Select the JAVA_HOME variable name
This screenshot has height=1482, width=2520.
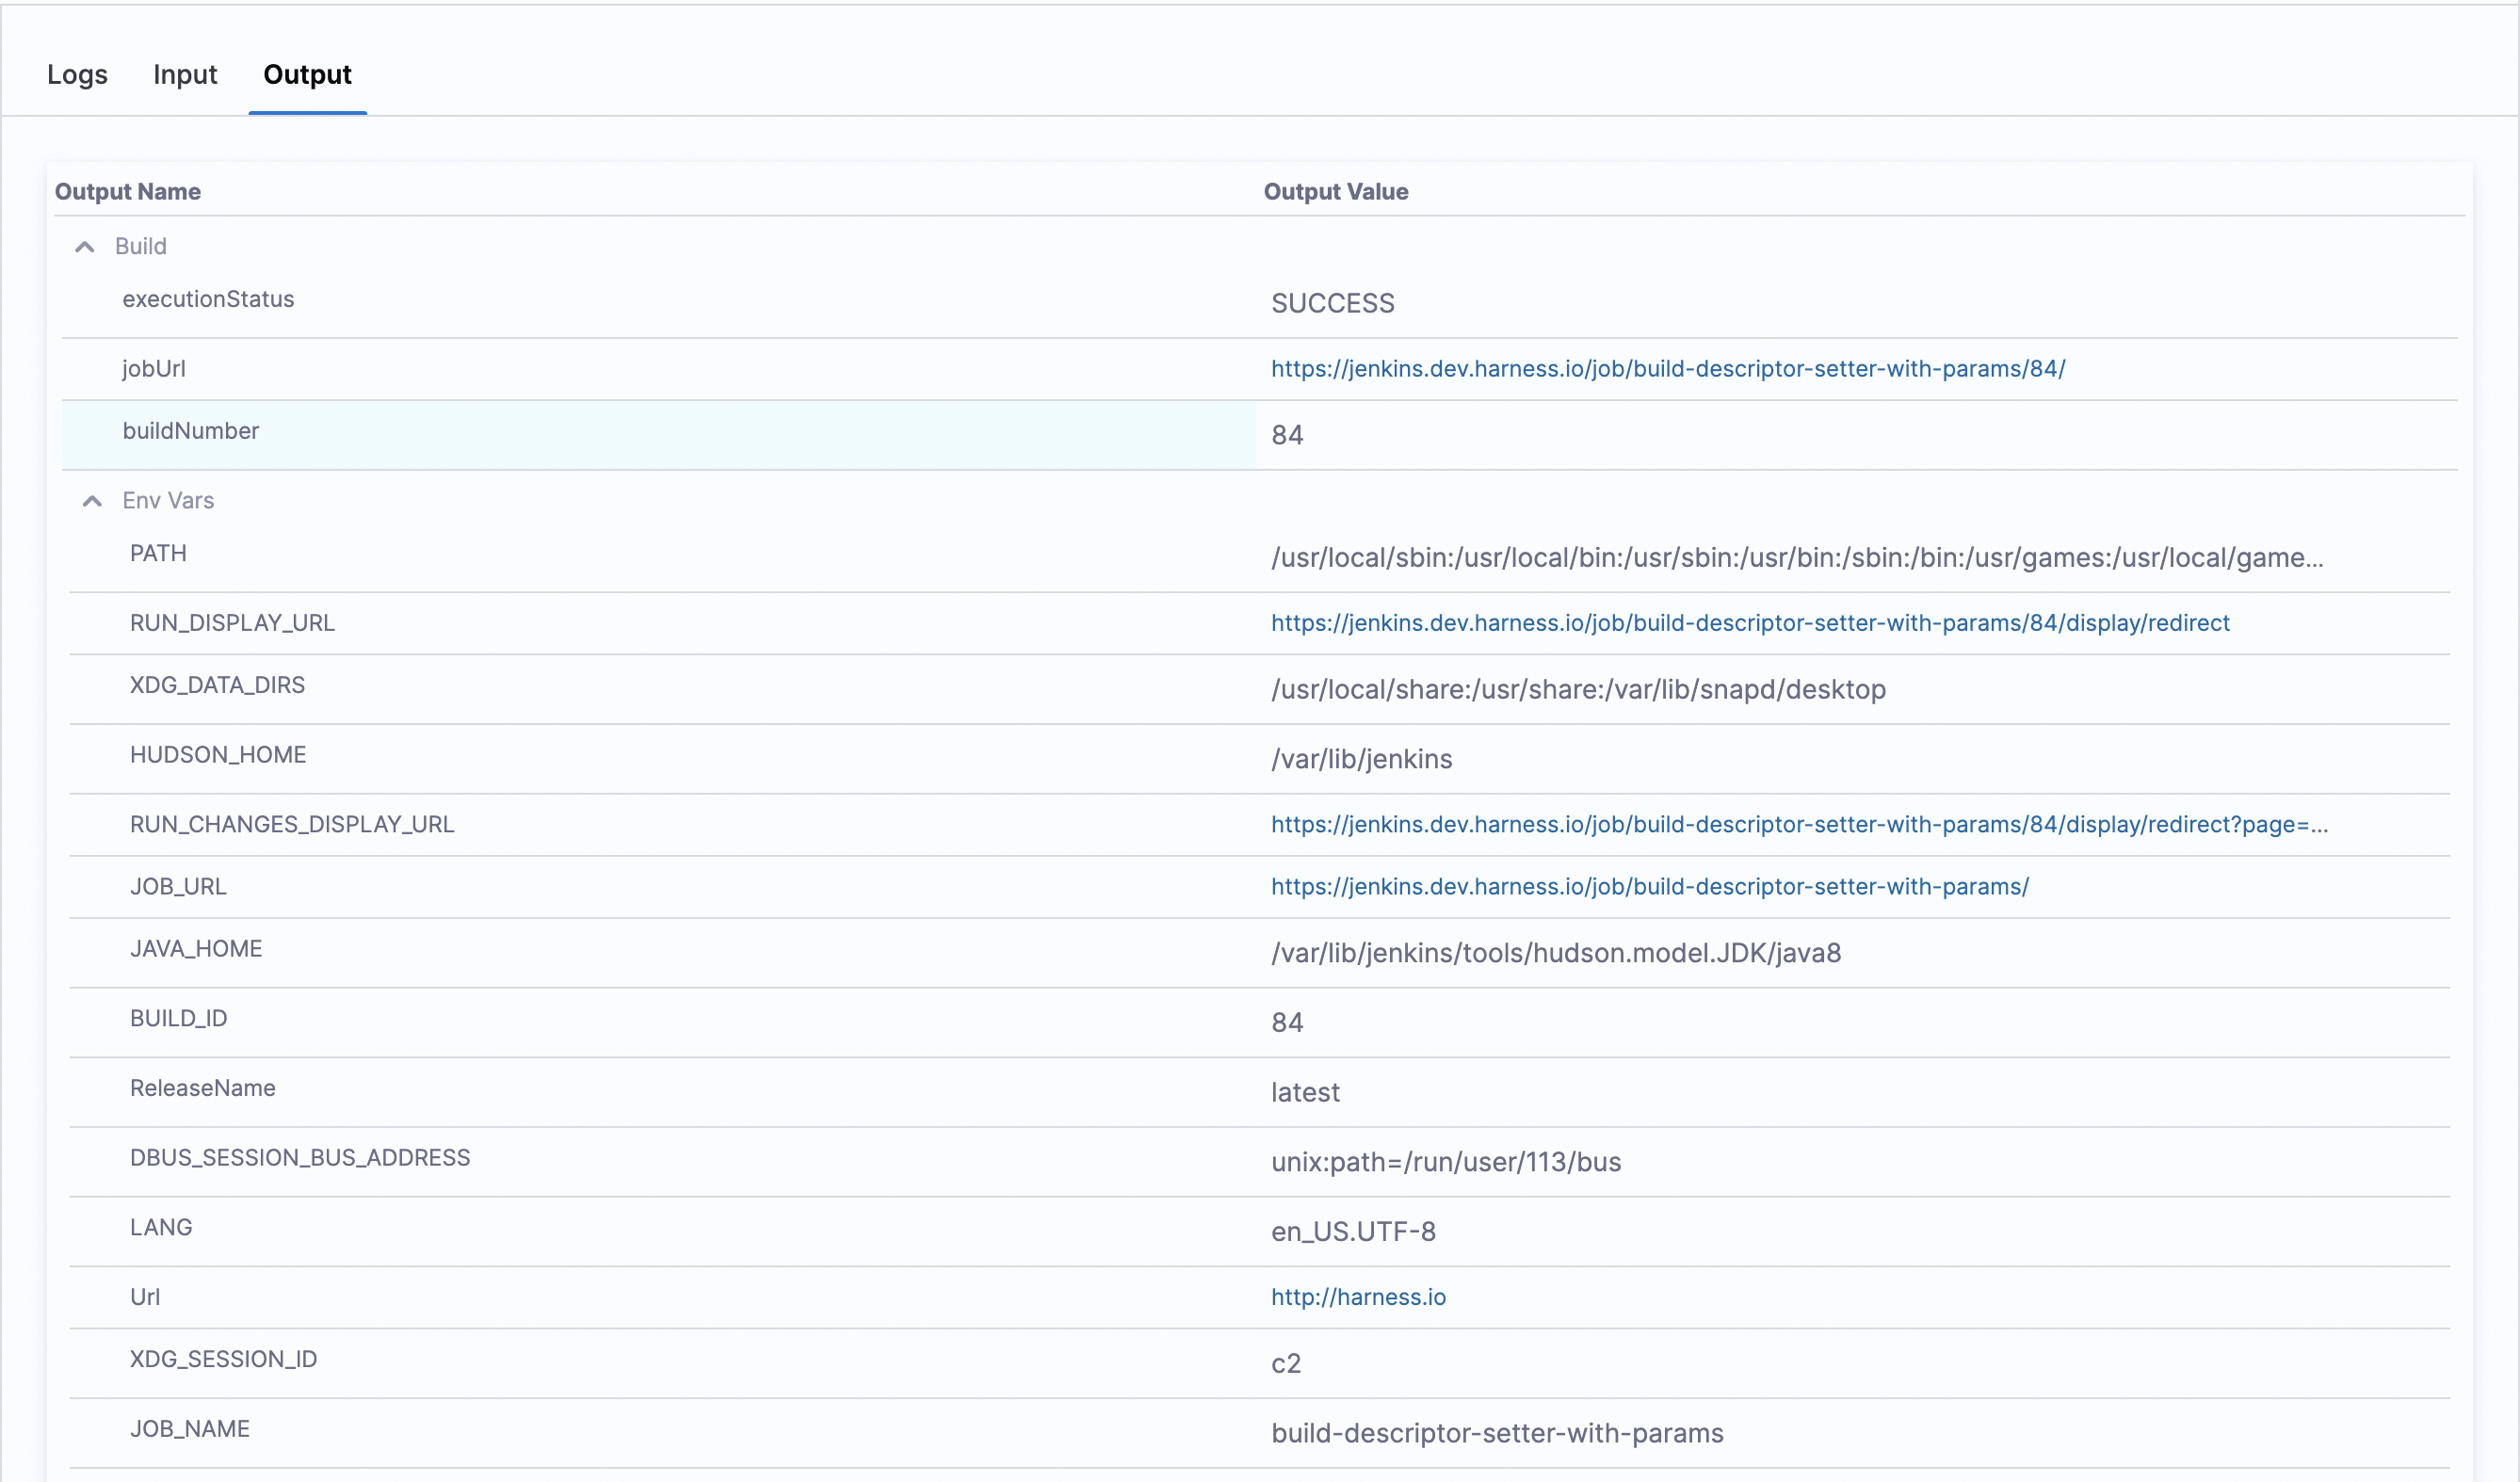(196, 948)
